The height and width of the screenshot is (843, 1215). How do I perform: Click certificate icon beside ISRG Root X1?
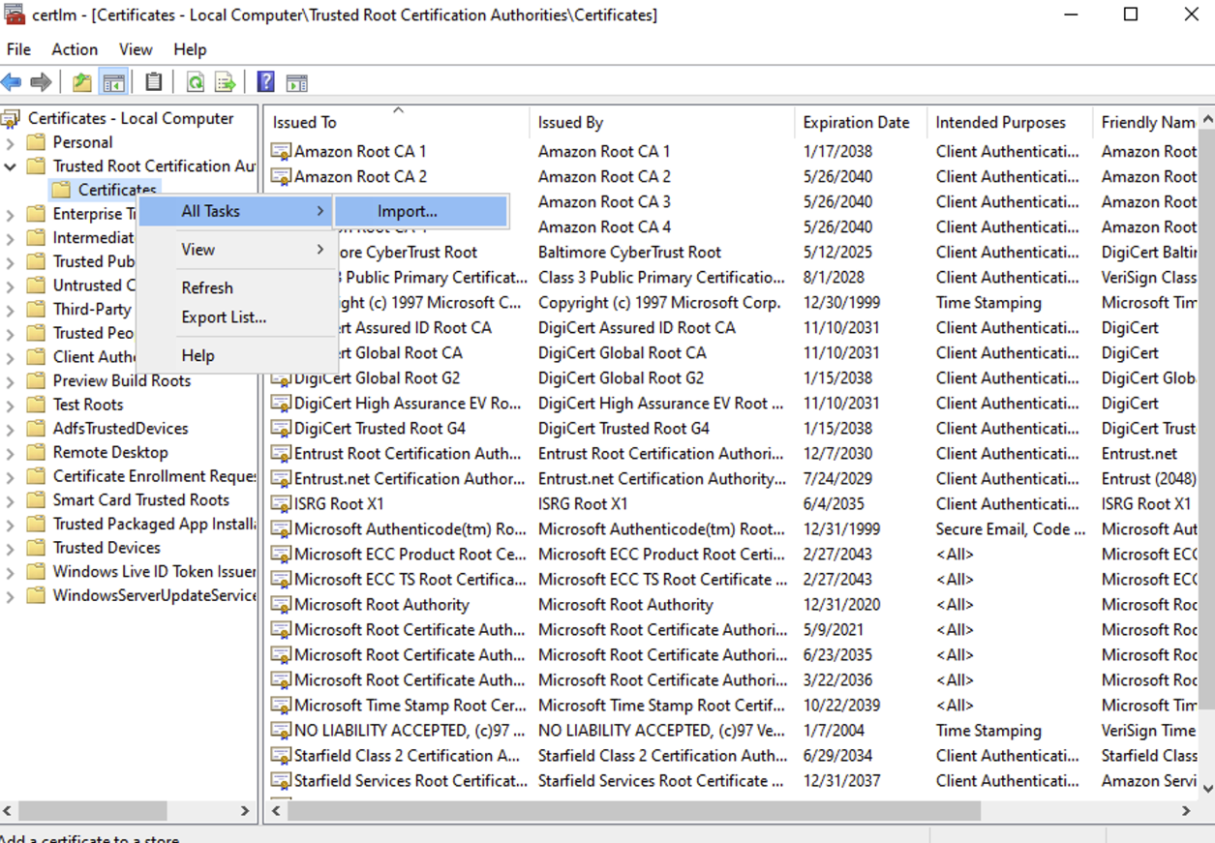pyautogui.click(x=281, y=503)
